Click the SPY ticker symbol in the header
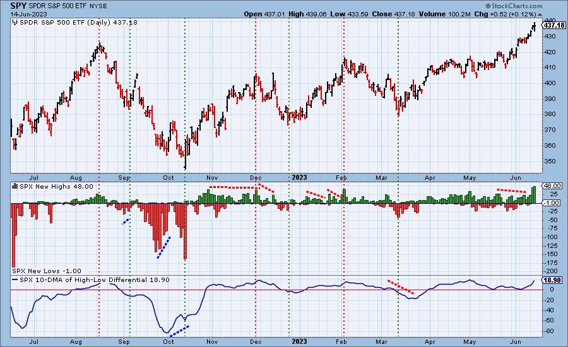Viewport: 568px width, 347px height. (18, 6)
